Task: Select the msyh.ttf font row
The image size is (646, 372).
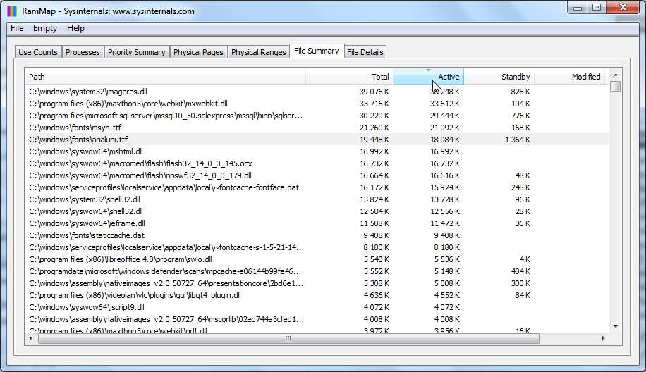Action: [x=317, y=128]
